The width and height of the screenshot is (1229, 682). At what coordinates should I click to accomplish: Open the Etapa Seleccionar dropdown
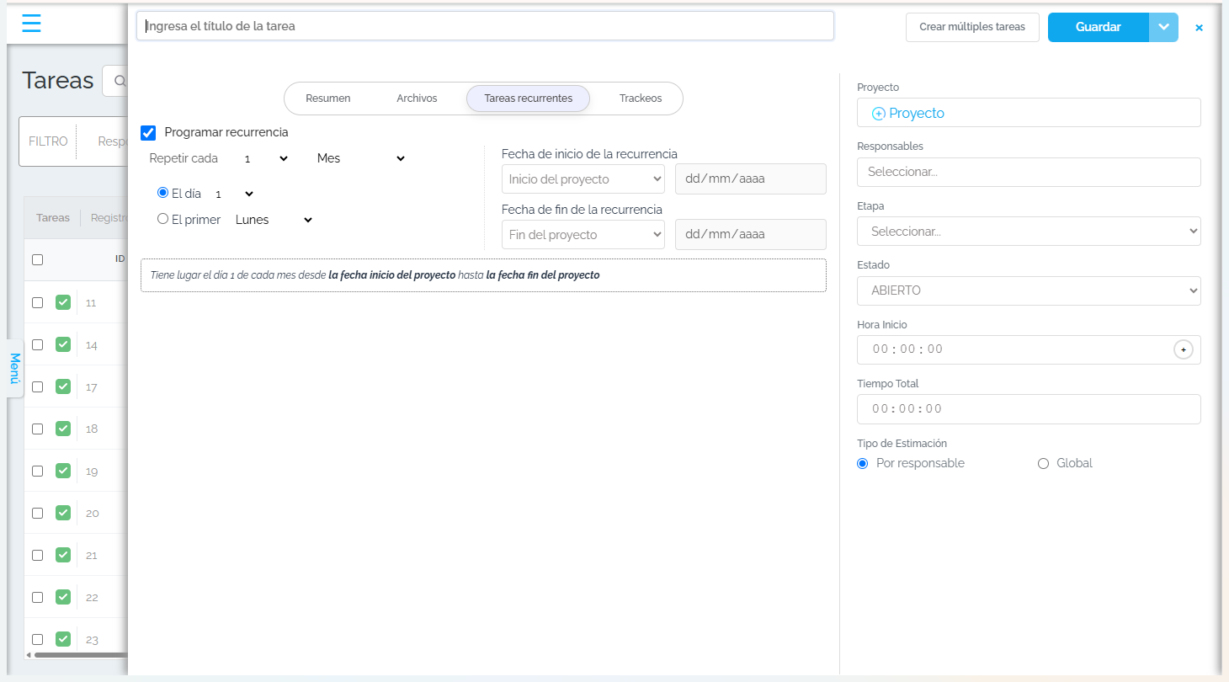1029,232
